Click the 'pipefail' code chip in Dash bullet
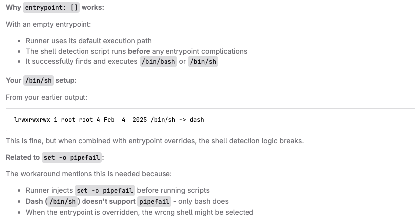The width and height of the screenshot is (415, 222). pos(154,201)
